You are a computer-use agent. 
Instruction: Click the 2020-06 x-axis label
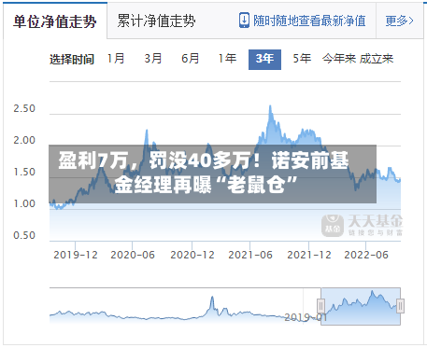point(133,255)
